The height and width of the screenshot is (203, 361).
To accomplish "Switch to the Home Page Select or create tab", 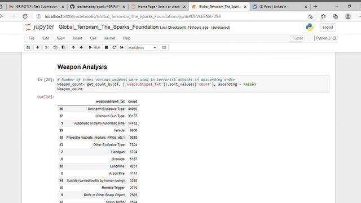I will tap(159, 7).
